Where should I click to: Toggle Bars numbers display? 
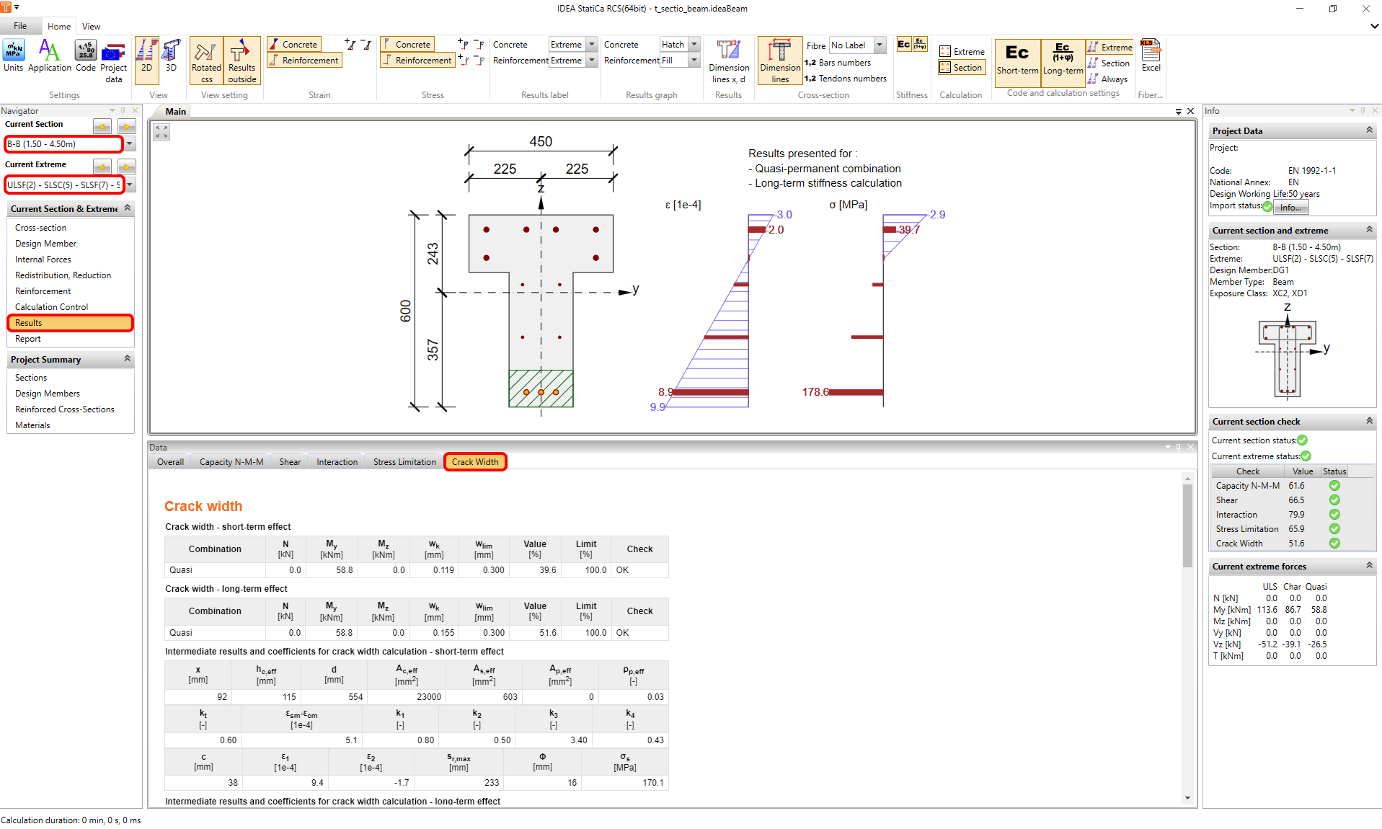click(838, 63)
